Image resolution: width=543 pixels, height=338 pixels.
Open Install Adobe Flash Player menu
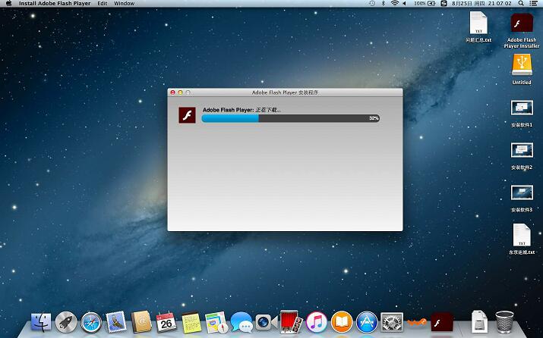pos(55,4)
